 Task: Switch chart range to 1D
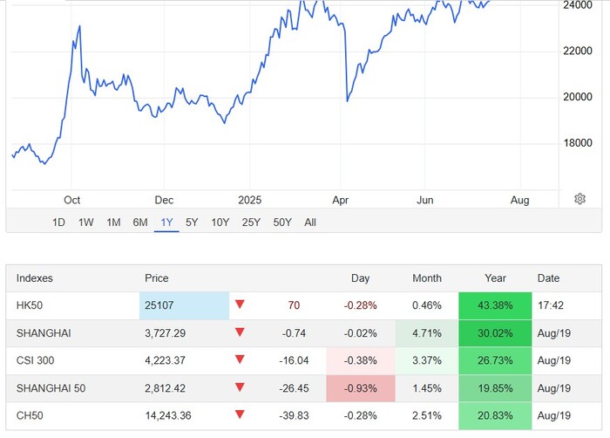[58, 222]
